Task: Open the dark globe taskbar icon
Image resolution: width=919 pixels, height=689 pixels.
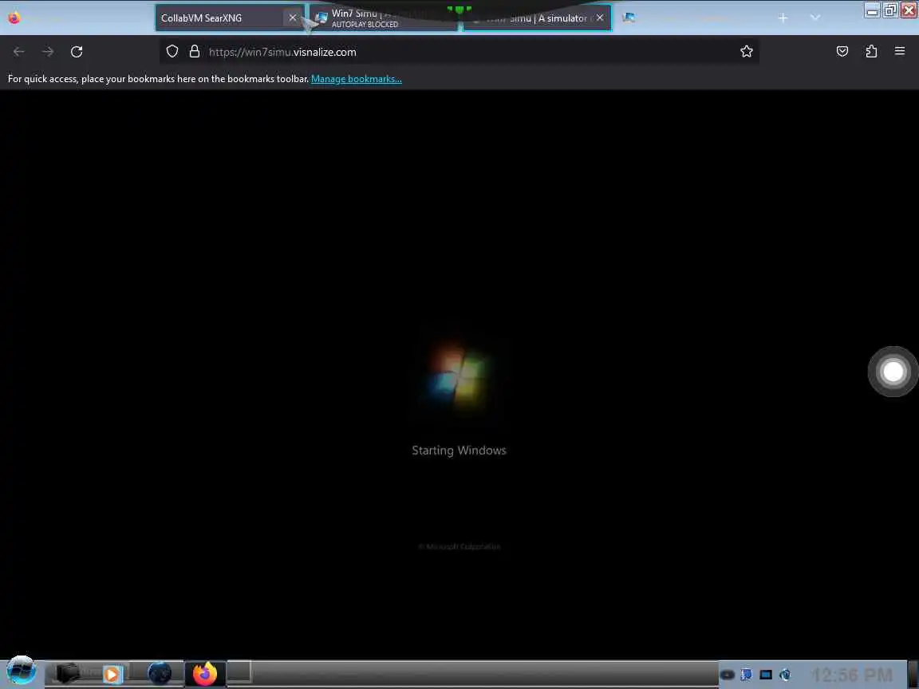Action: (160, 674)
